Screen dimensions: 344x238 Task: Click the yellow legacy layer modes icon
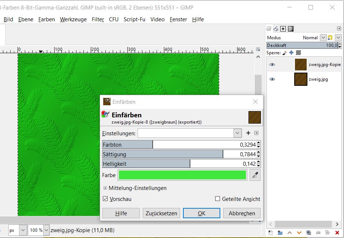(330, 37)
